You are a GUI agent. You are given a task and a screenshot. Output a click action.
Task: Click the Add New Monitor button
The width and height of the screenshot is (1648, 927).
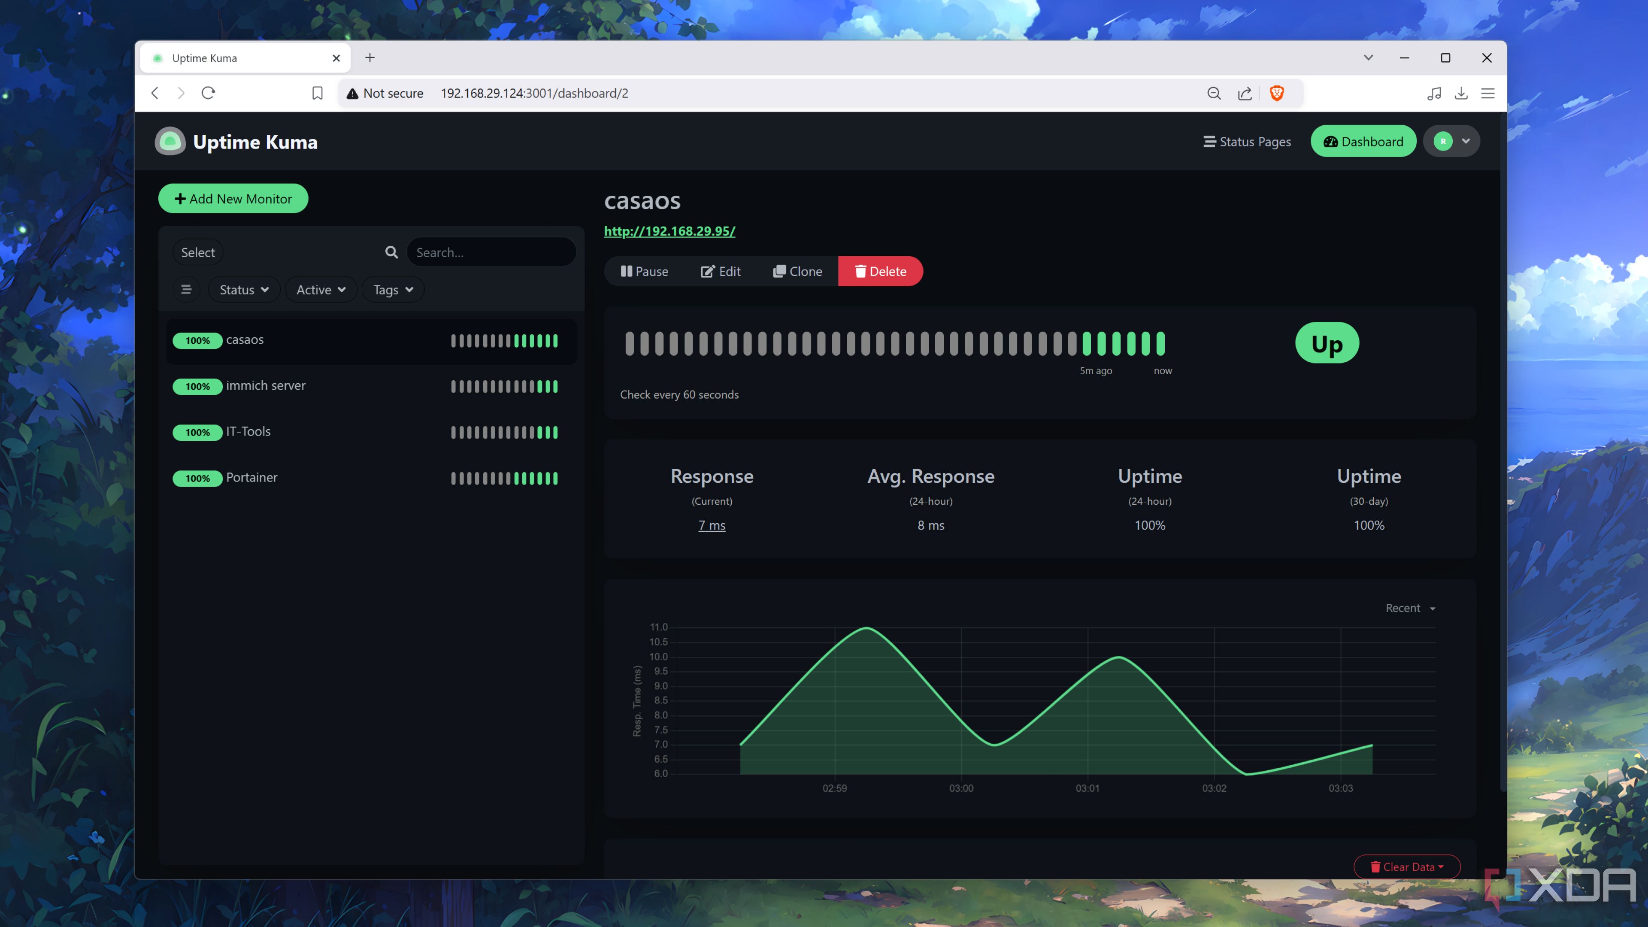[233, 198]
